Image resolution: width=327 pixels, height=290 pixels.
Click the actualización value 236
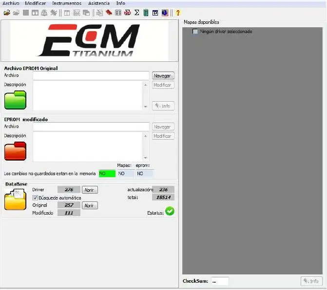pos(163,190)
